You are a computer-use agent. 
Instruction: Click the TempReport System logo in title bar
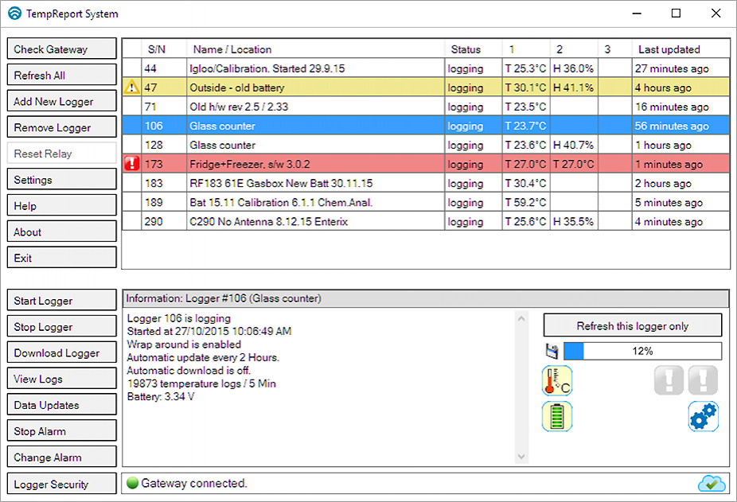15,14
